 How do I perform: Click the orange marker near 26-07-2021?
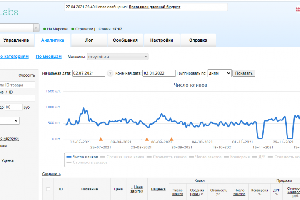[101, 139]
